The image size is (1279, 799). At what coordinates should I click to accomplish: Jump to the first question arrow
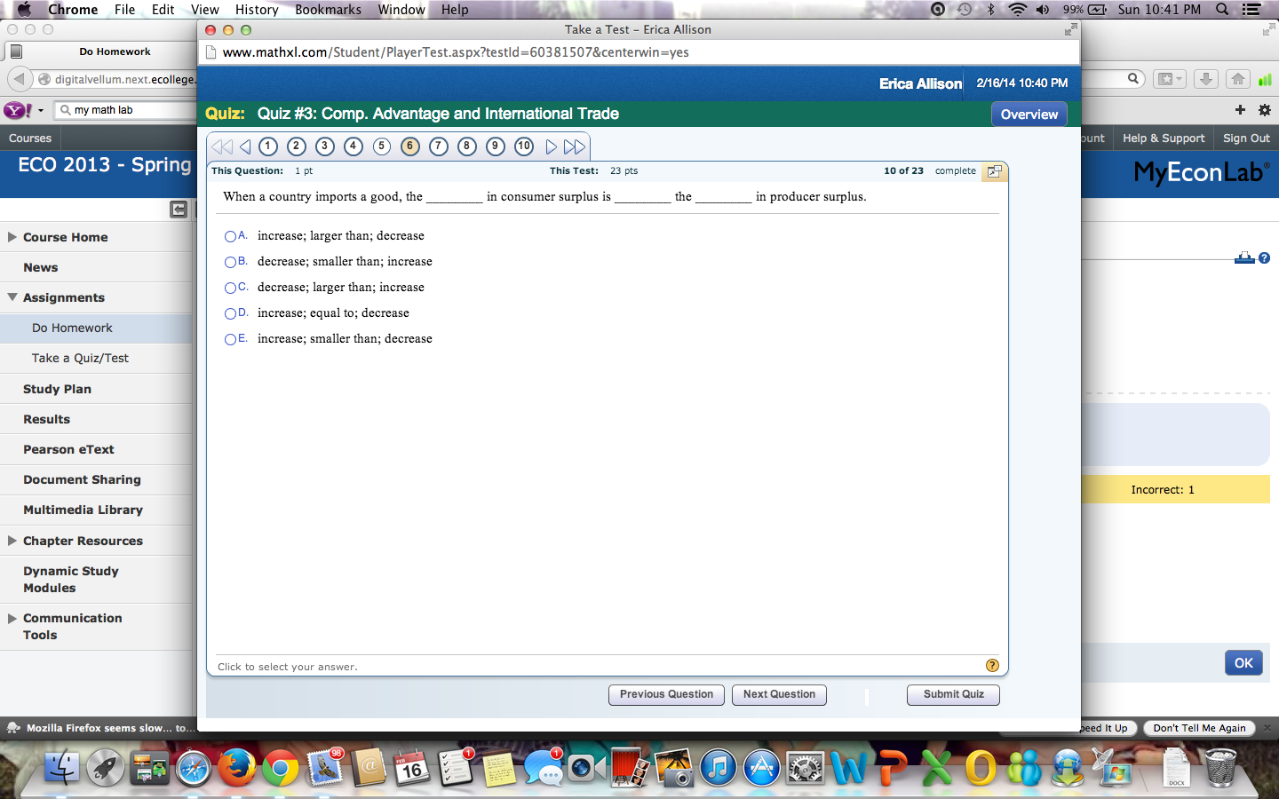[222, 146]
